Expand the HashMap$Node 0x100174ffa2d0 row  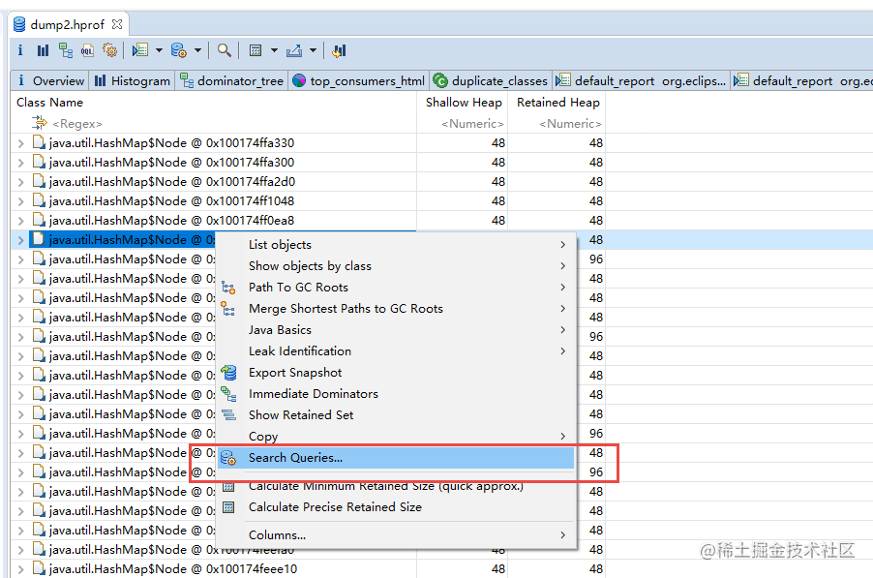pos(20,183)
